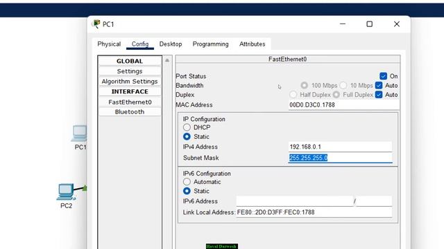Select the Full Duplex option
Screen dimensions: 444x249
click(x=336, y=95)
